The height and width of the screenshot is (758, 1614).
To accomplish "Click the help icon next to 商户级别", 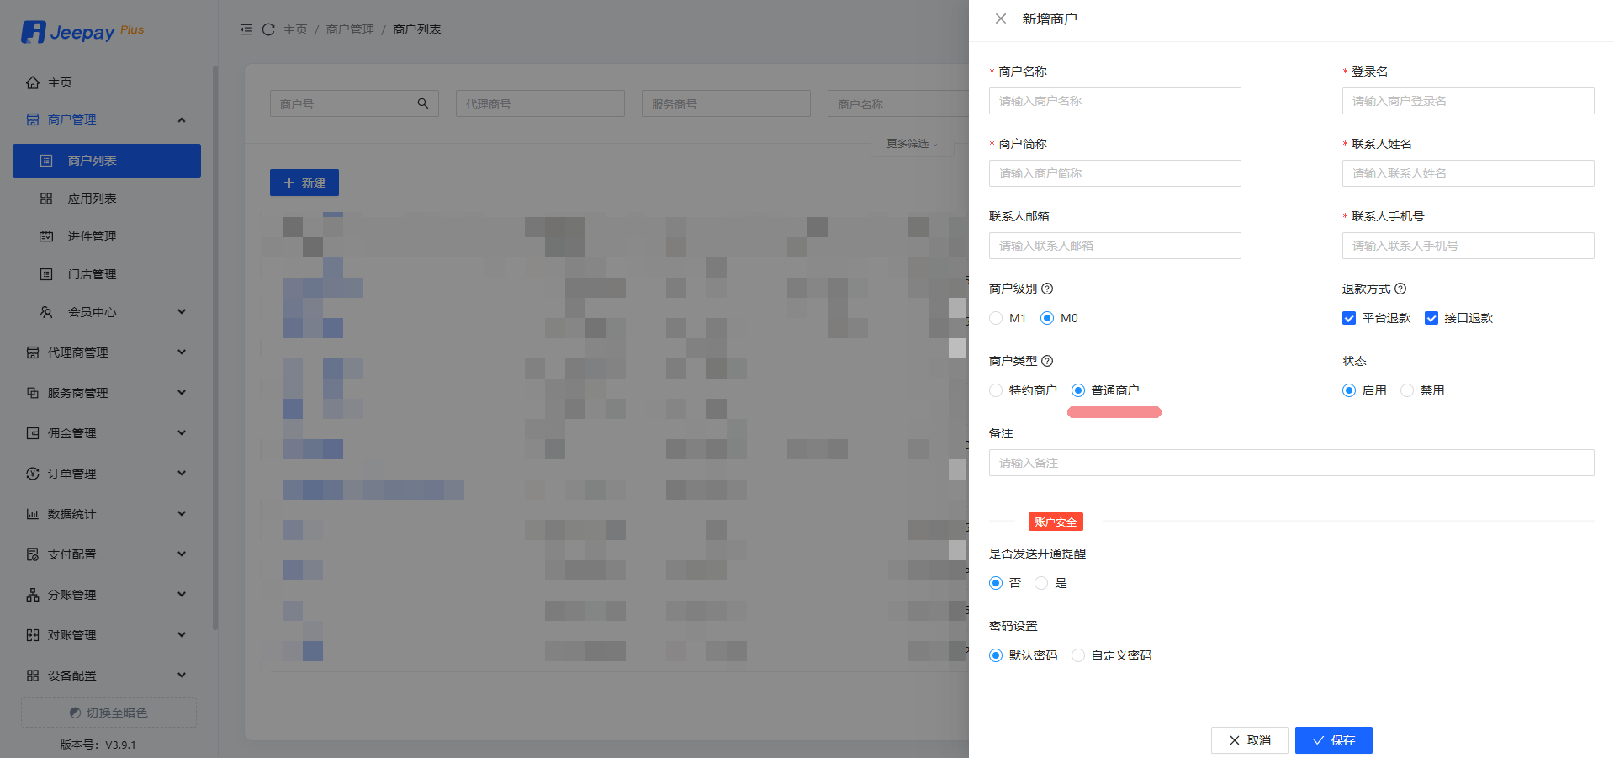I will click(x=1047, y=289).
